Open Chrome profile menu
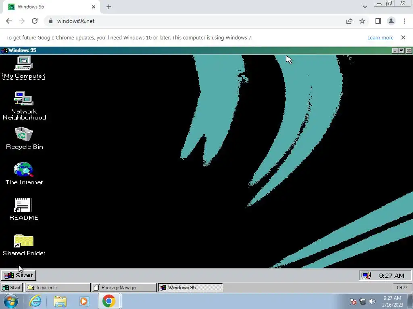413x309 pixels. (x=391, y=21)
